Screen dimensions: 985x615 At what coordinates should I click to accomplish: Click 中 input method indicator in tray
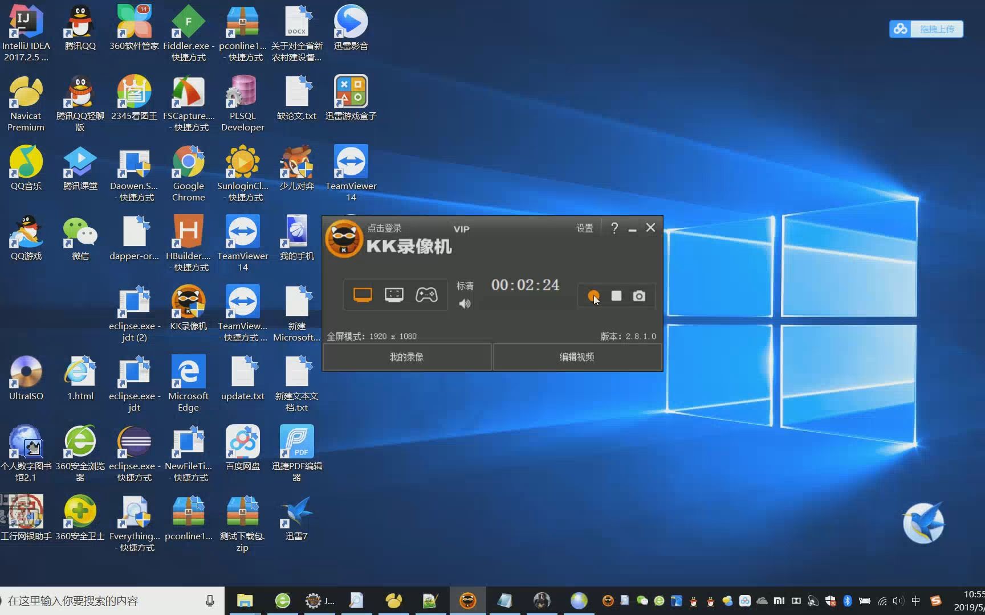916,601
